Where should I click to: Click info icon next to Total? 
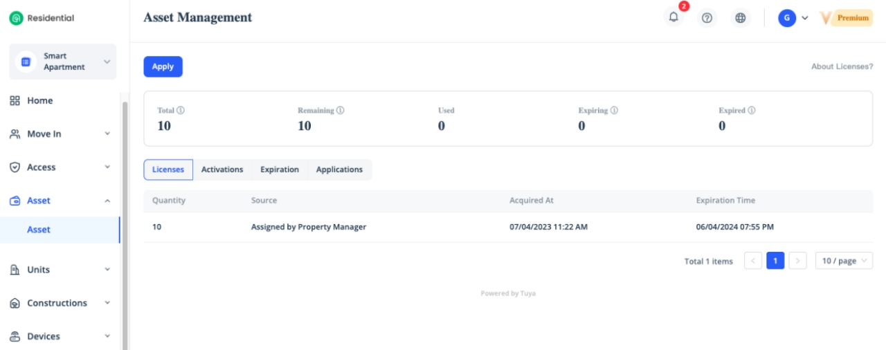pos(181,111)
